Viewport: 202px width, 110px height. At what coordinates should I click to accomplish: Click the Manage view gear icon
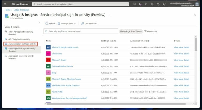[59, 24]
